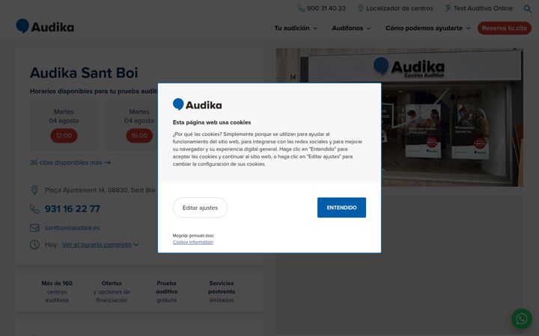539x336 pixels.
Task: Open the search magnifier icon
Action: pos(527,8)
